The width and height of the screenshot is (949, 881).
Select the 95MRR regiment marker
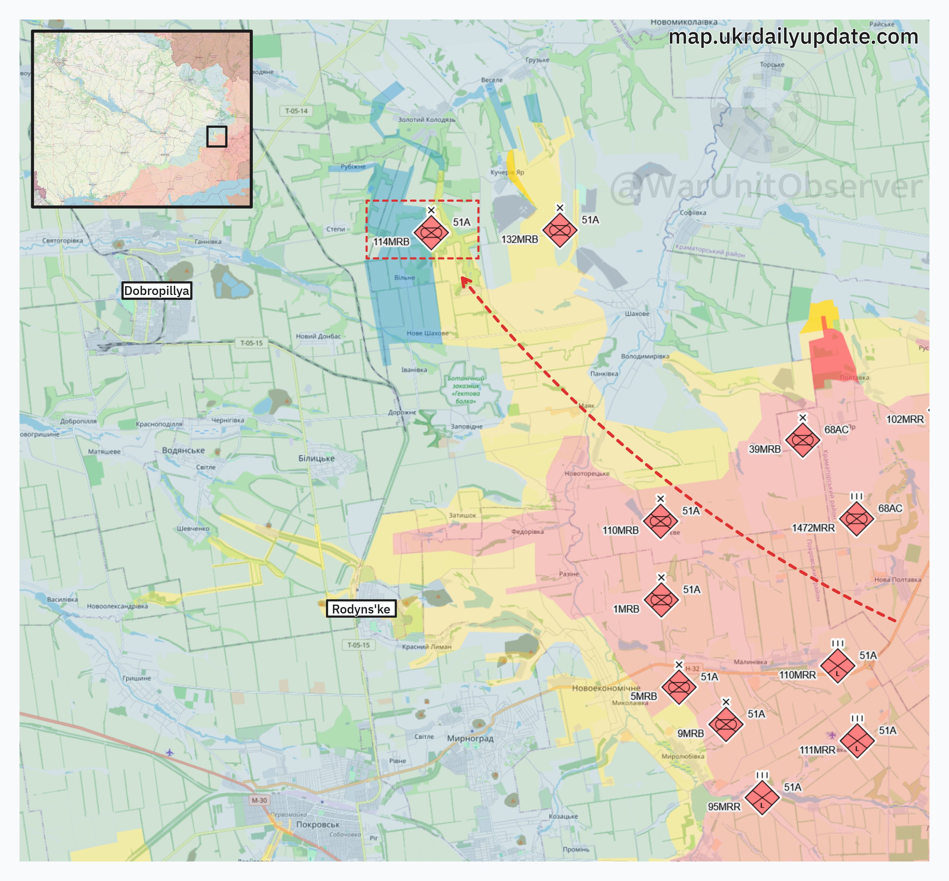762,798
